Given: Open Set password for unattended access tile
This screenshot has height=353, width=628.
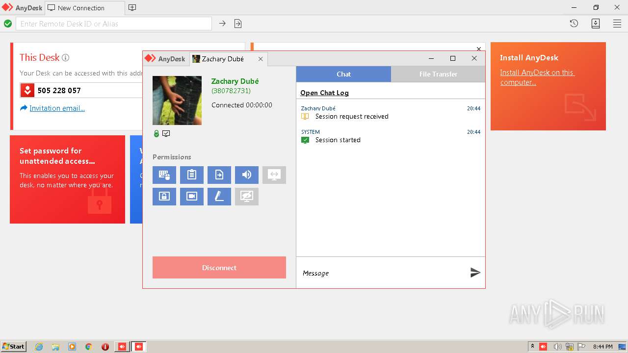Looking at the screenshot, I should click(67, 179).
